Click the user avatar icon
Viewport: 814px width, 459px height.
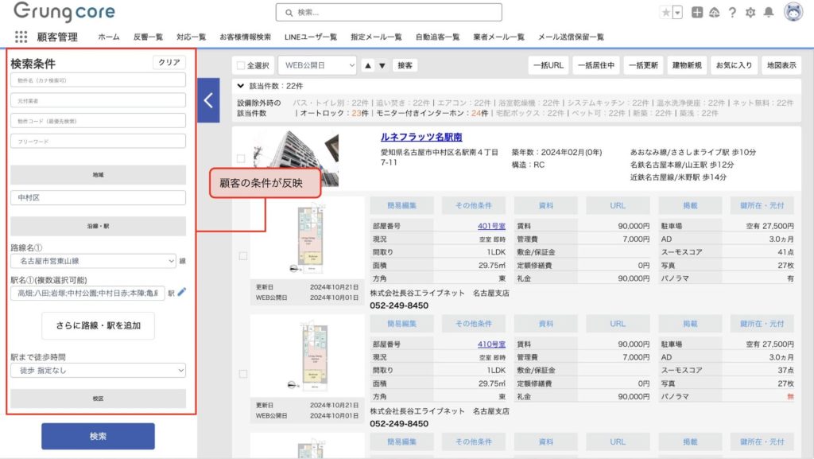793,12
